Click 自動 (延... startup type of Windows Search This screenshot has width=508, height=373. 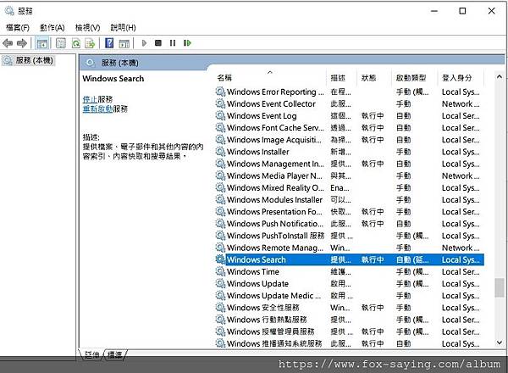(412, 259)
